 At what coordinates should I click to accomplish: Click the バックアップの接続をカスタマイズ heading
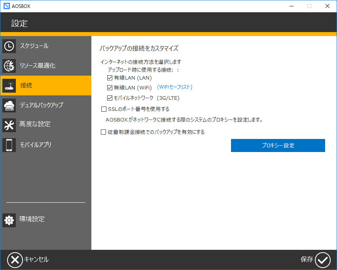(x=139, y=48)
